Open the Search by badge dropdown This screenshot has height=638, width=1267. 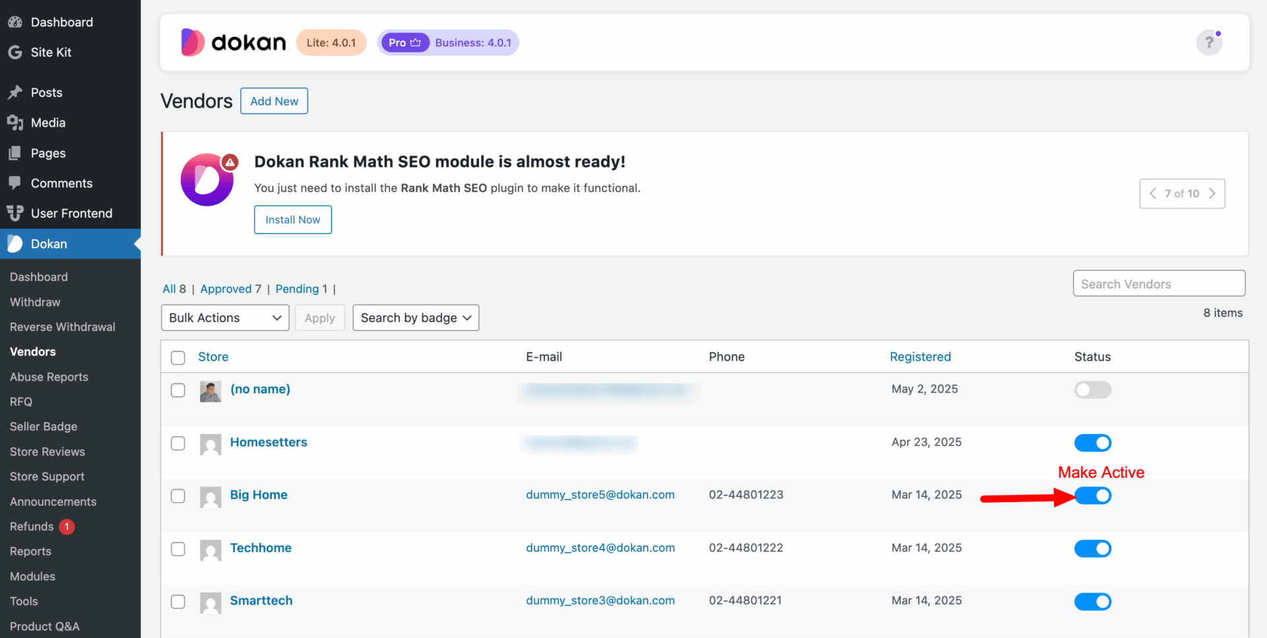tap(416, 317)
